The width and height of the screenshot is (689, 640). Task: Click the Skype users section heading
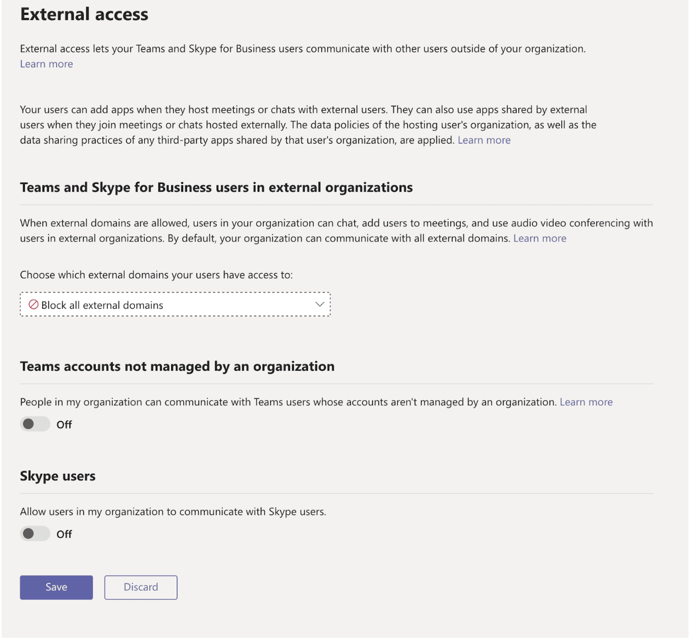click(x=58, y=476)
